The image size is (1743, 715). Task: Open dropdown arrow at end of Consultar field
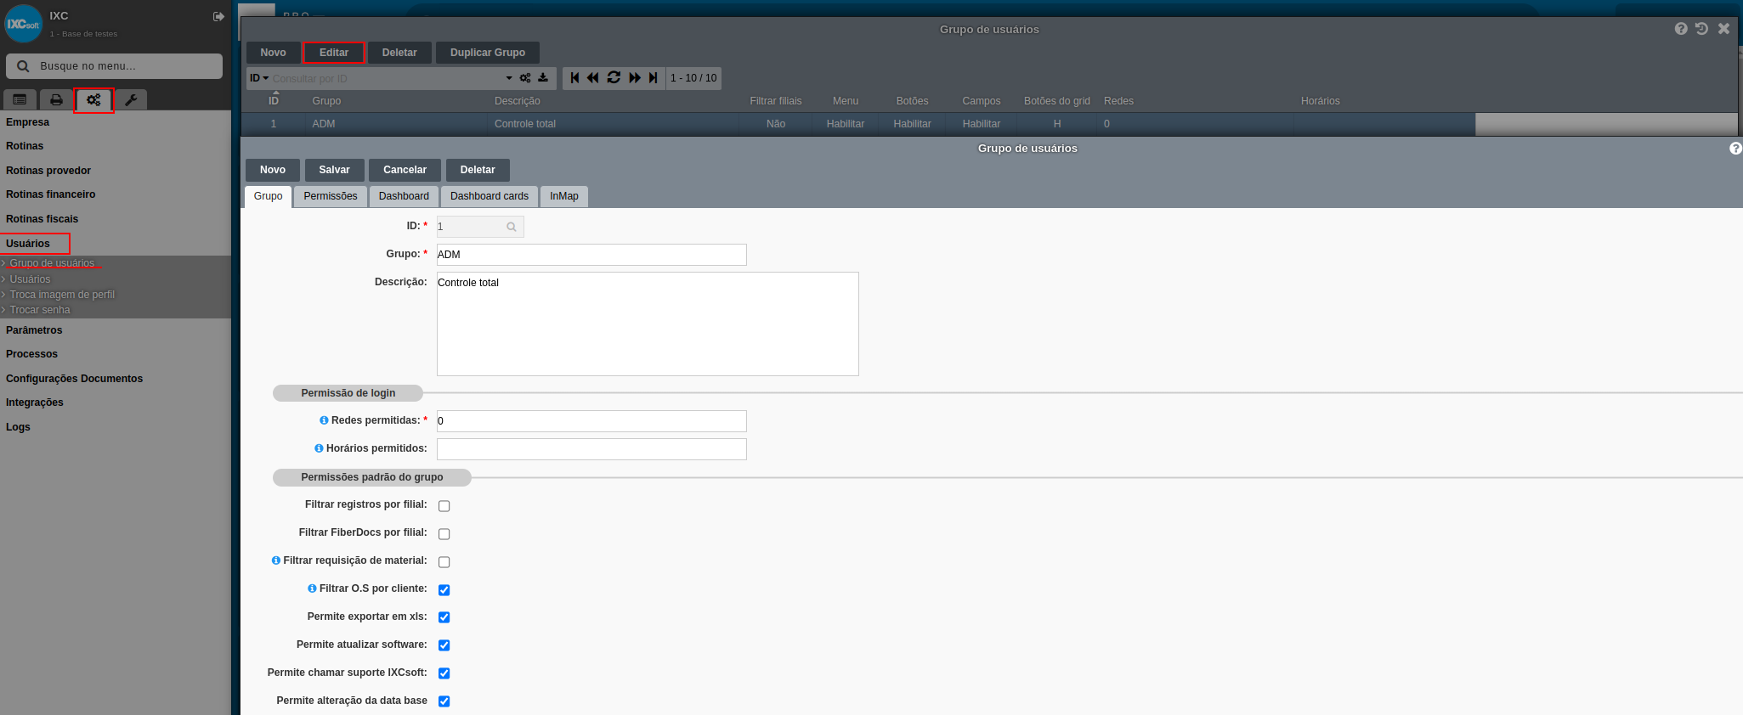pos(509,78)
